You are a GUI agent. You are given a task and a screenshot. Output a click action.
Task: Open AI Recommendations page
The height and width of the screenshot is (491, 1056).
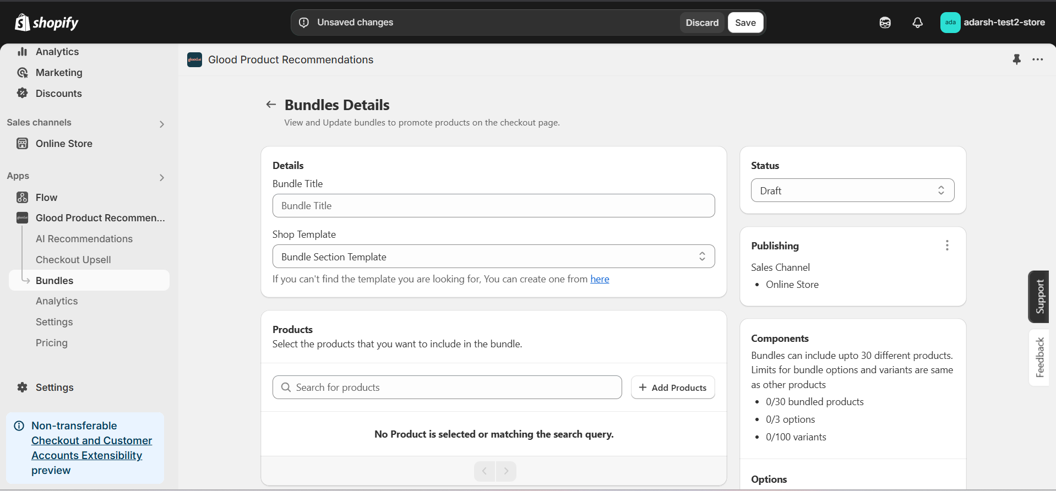click(x=84, y=239)
